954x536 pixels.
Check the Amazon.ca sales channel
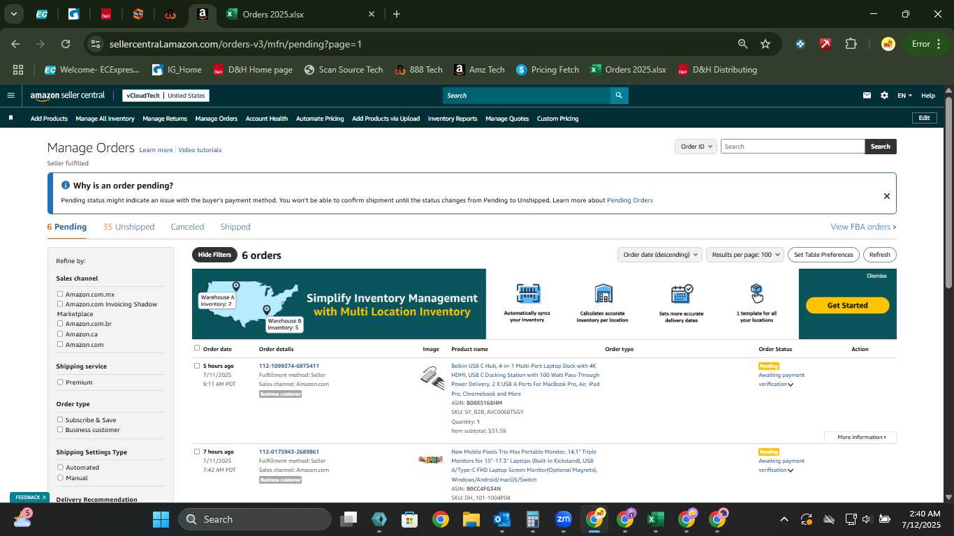pos(60,334)
